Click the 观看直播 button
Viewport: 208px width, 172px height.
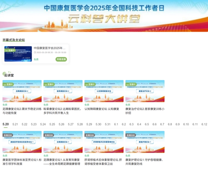coord(61,59)
